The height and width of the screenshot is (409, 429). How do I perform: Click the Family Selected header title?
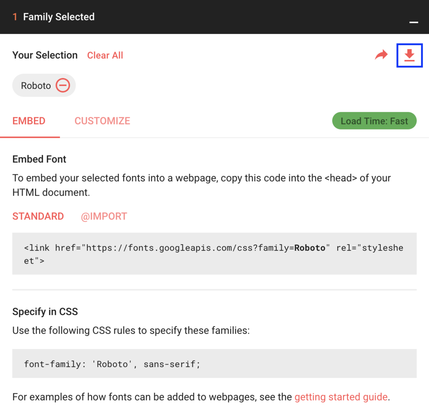tap(59, 17)
